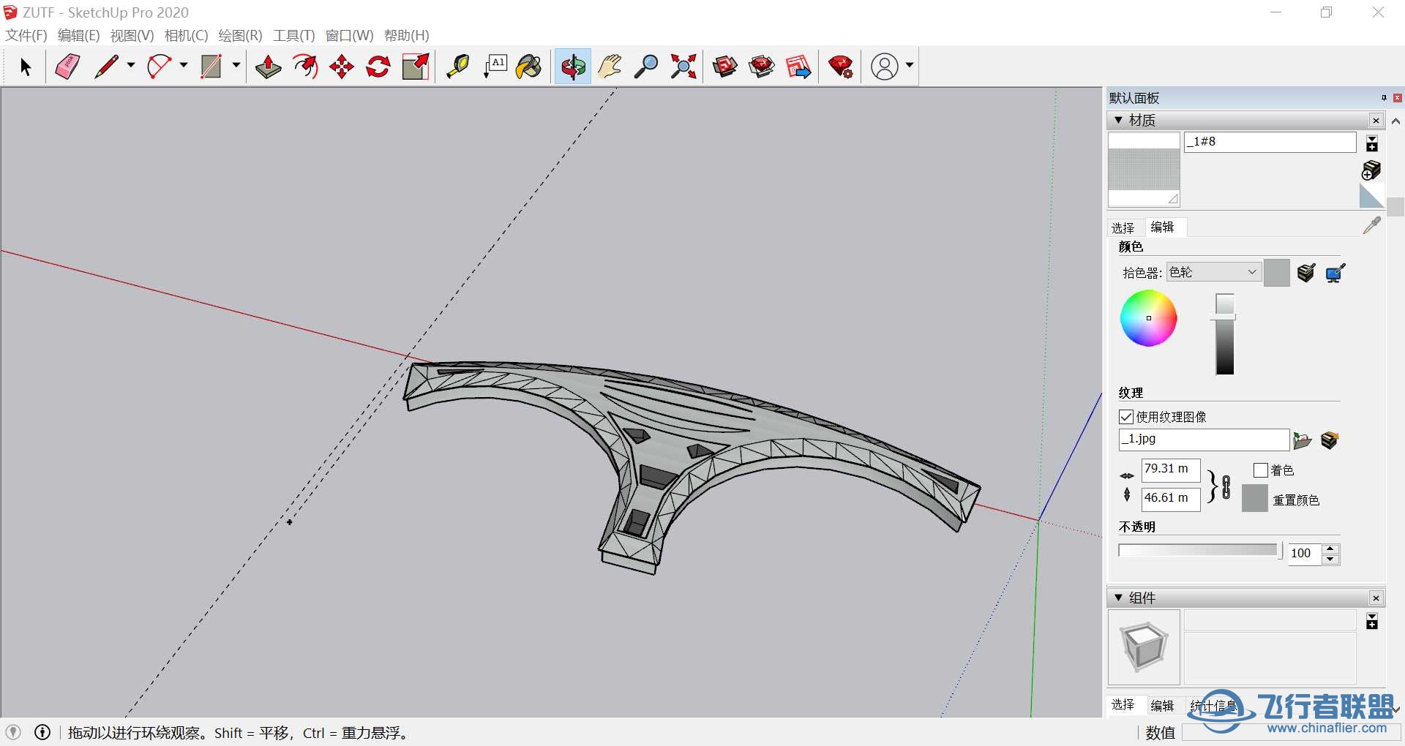Click the color wheel picker
Screen dimensions: 1405x746
pos(1148,318)
